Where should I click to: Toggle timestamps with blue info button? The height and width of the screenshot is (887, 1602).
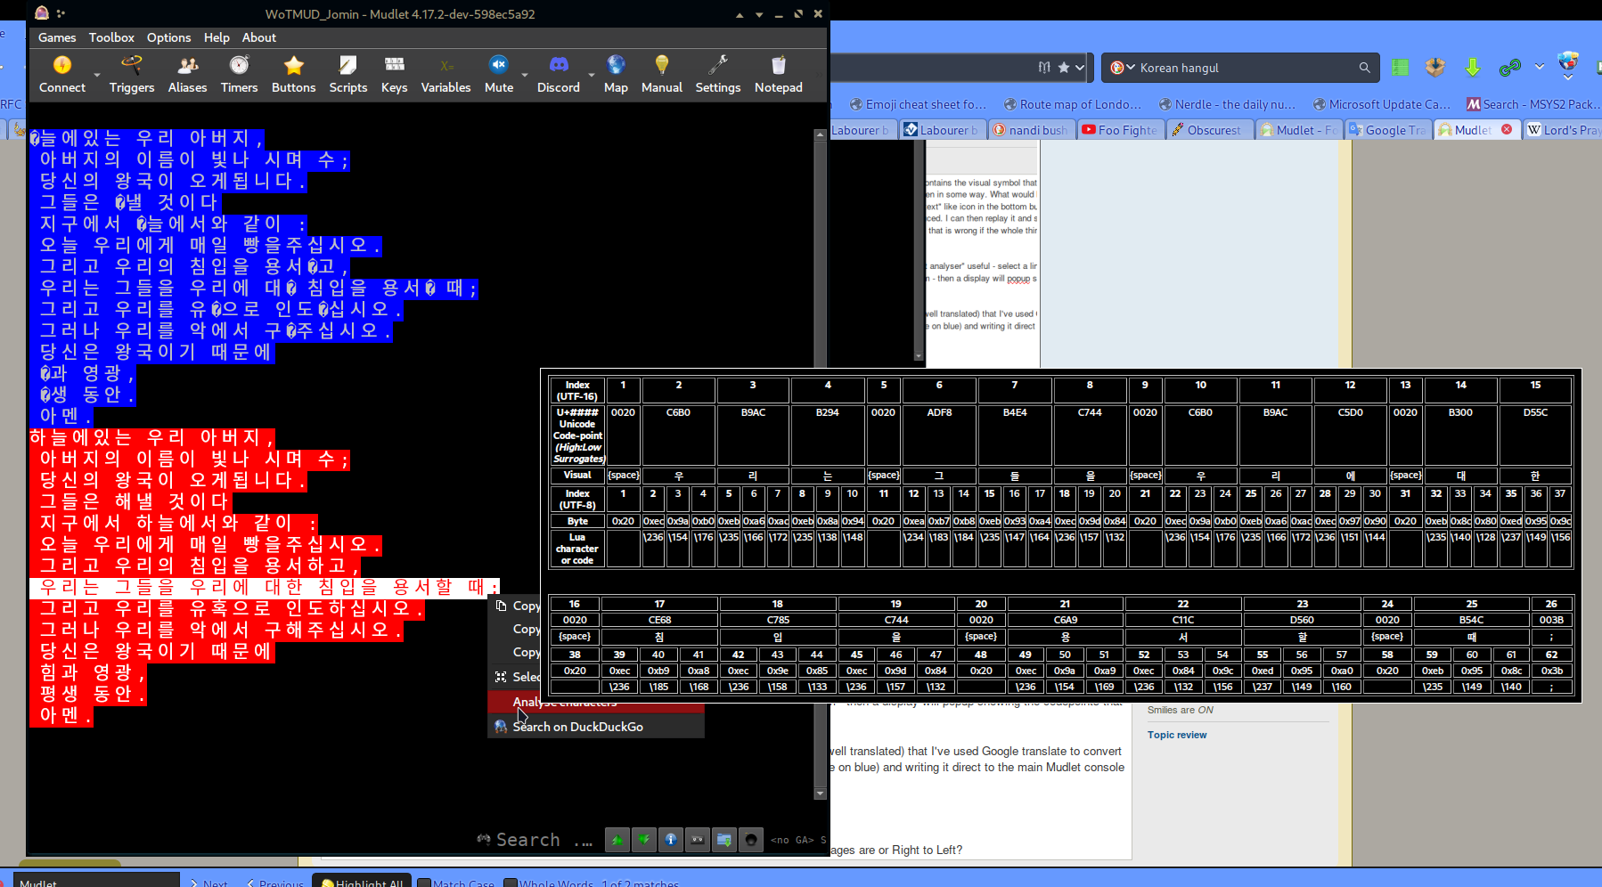click(670, 840)
